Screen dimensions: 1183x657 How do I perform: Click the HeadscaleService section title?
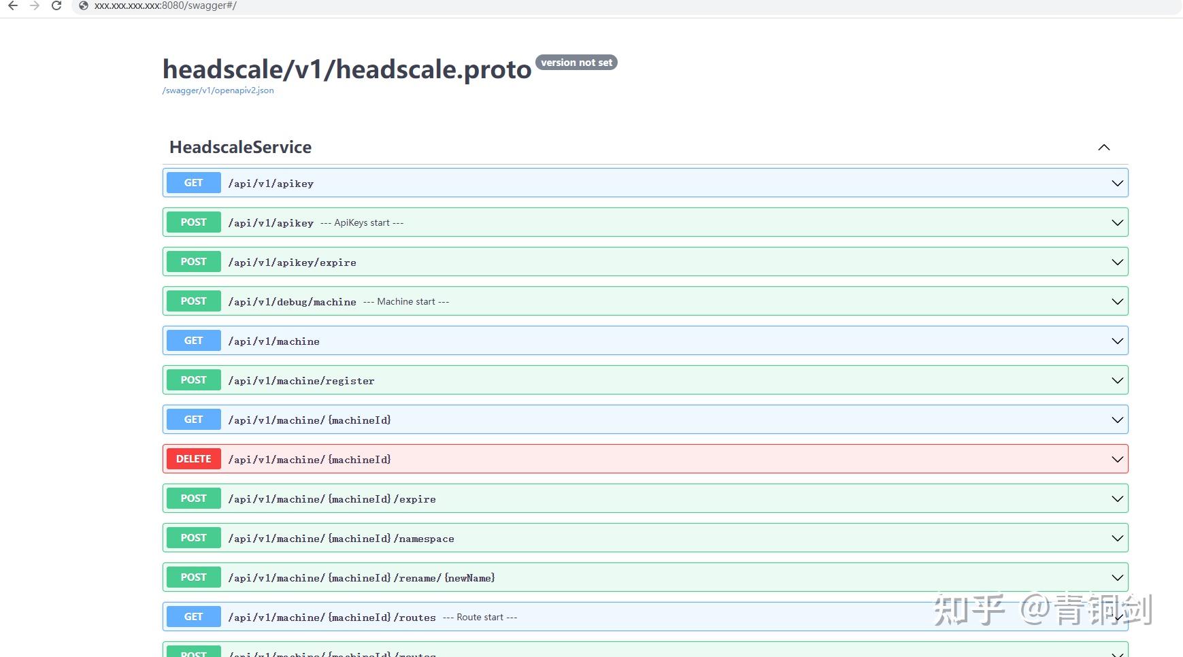coord(240,147)
